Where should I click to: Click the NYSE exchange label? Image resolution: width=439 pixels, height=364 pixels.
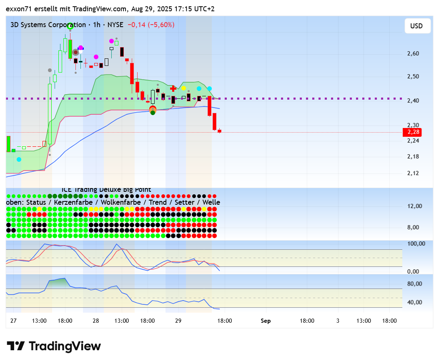tap(115, 25)
